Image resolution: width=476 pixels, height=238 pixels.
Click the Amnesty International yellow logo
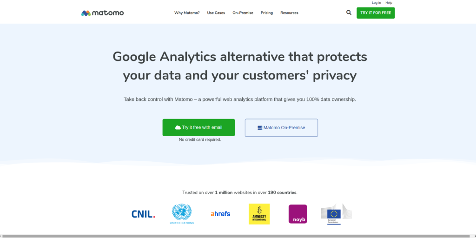point(259,214)
